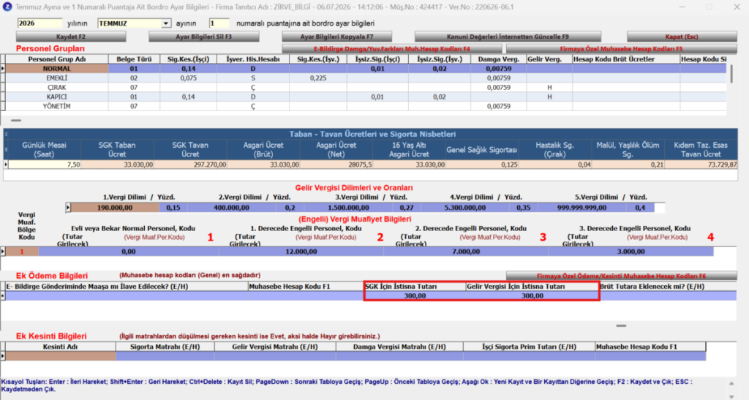Click the row marker of Günlük Mesai row

[6, 165]
